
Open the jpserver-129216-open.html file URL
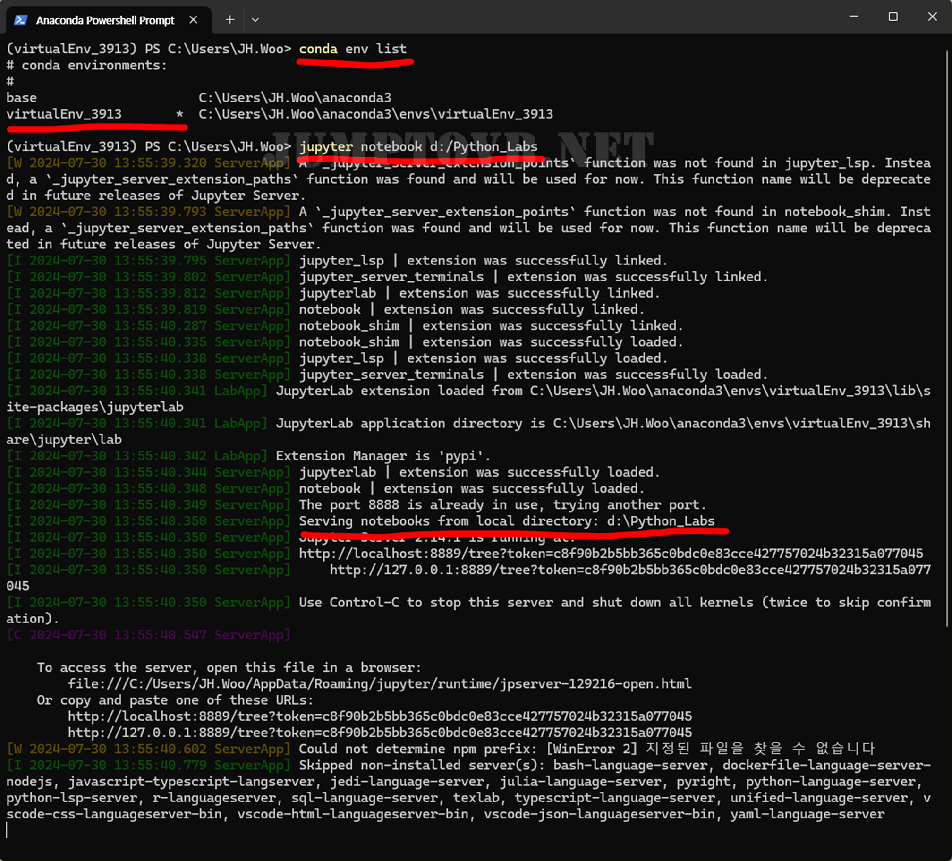pos(379,683)
